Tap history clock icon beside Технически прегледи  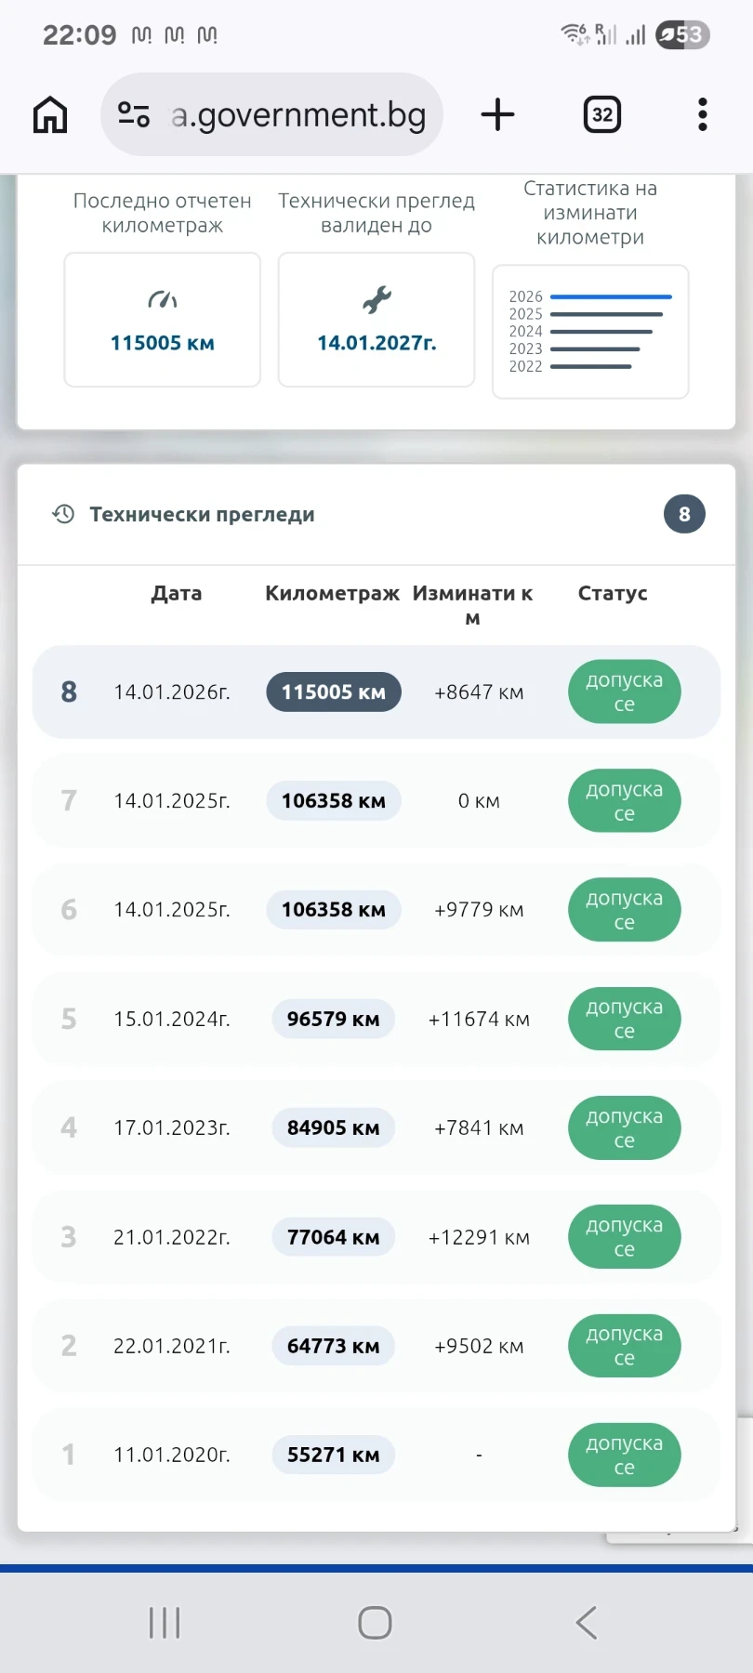[x=63, y=514]
